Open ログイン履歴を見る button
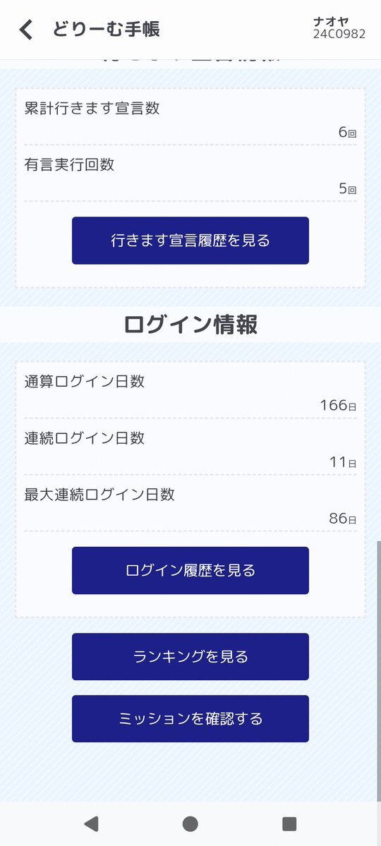 click(x=190, y=570)
